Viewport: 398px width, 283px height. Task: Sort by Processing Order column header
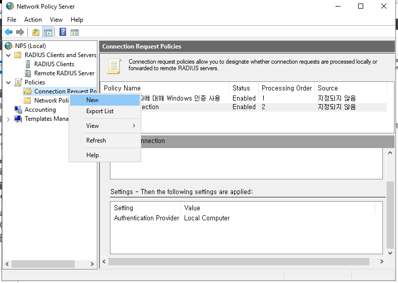coord(287,88)
